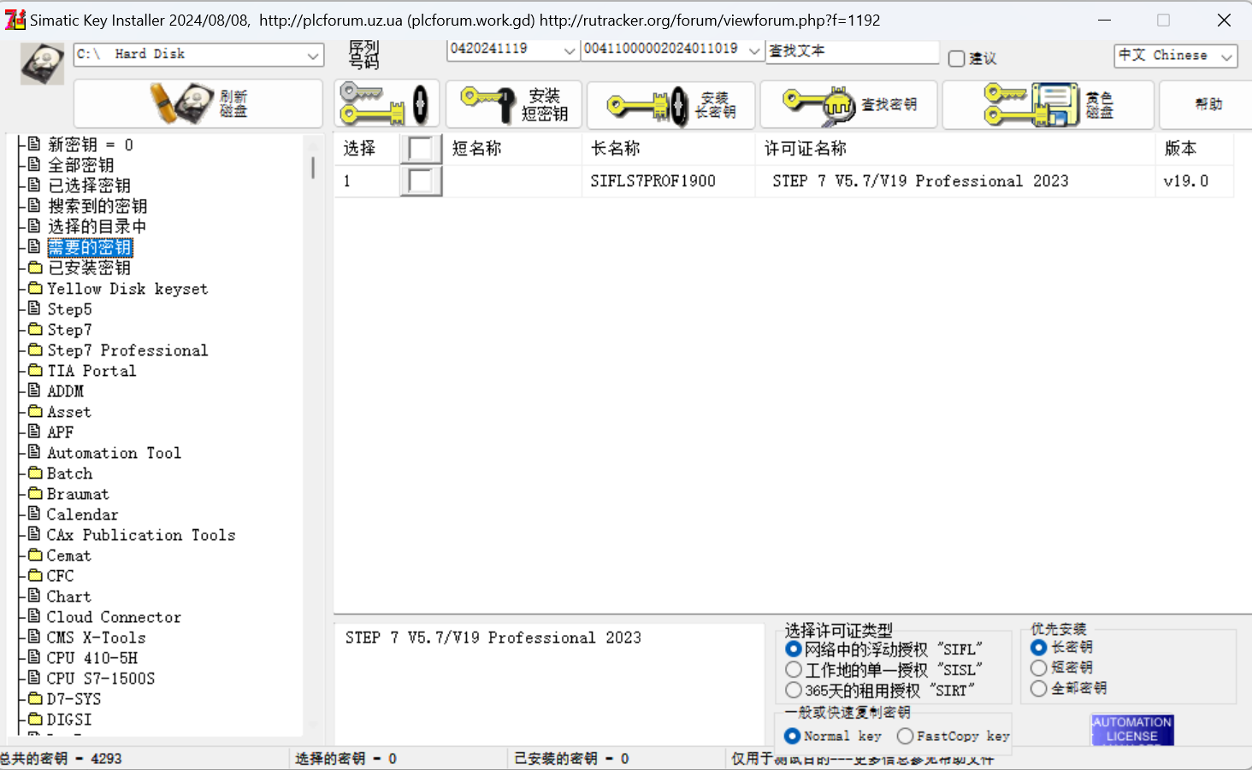The width and height of the screenshot is (1252, 770).
Task: Sort by 许可证名称 column header
Action: pyautogui.click(x=955, y=149)
